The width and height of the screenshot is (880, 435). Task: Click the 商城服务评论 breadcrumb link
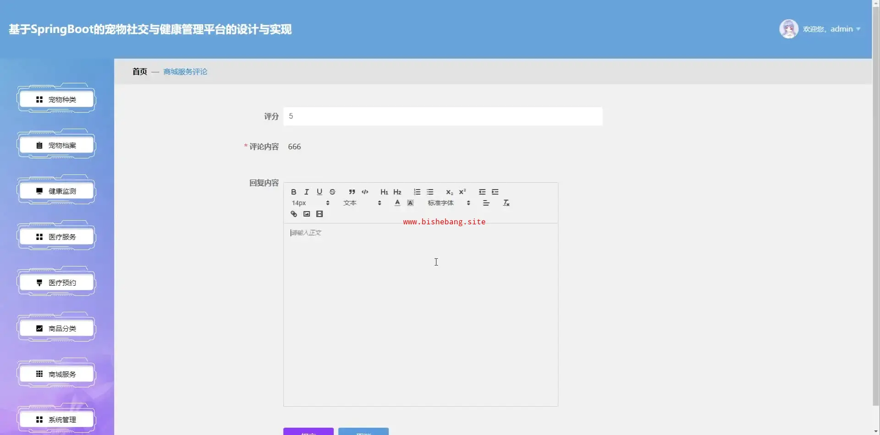185,71
